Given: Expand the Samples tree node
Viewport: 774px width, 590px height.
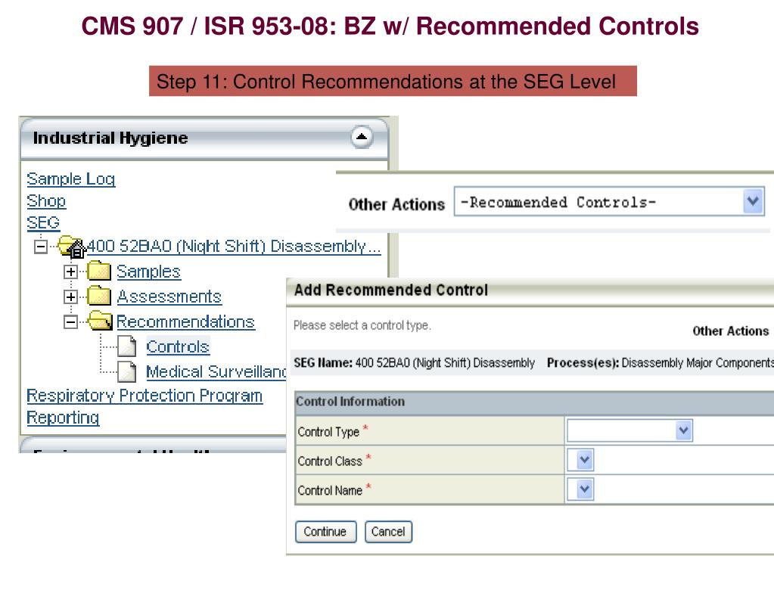Looking at the screenshot, I should pos(70,272).
